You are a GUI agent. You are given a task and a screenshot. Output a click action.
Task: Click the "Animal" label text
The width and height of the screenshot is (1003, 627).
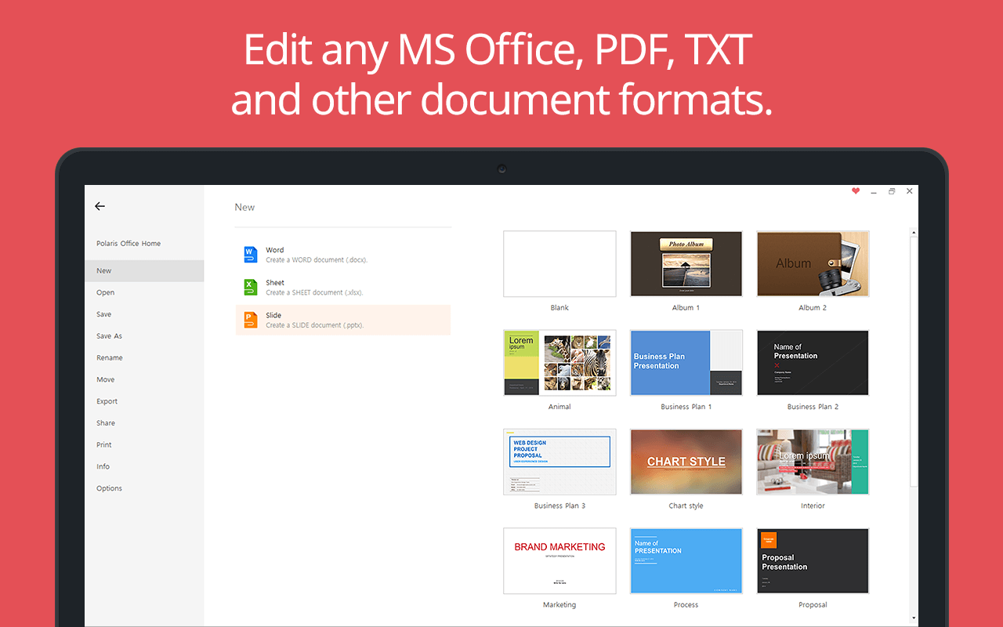click(x=559, y=407)
